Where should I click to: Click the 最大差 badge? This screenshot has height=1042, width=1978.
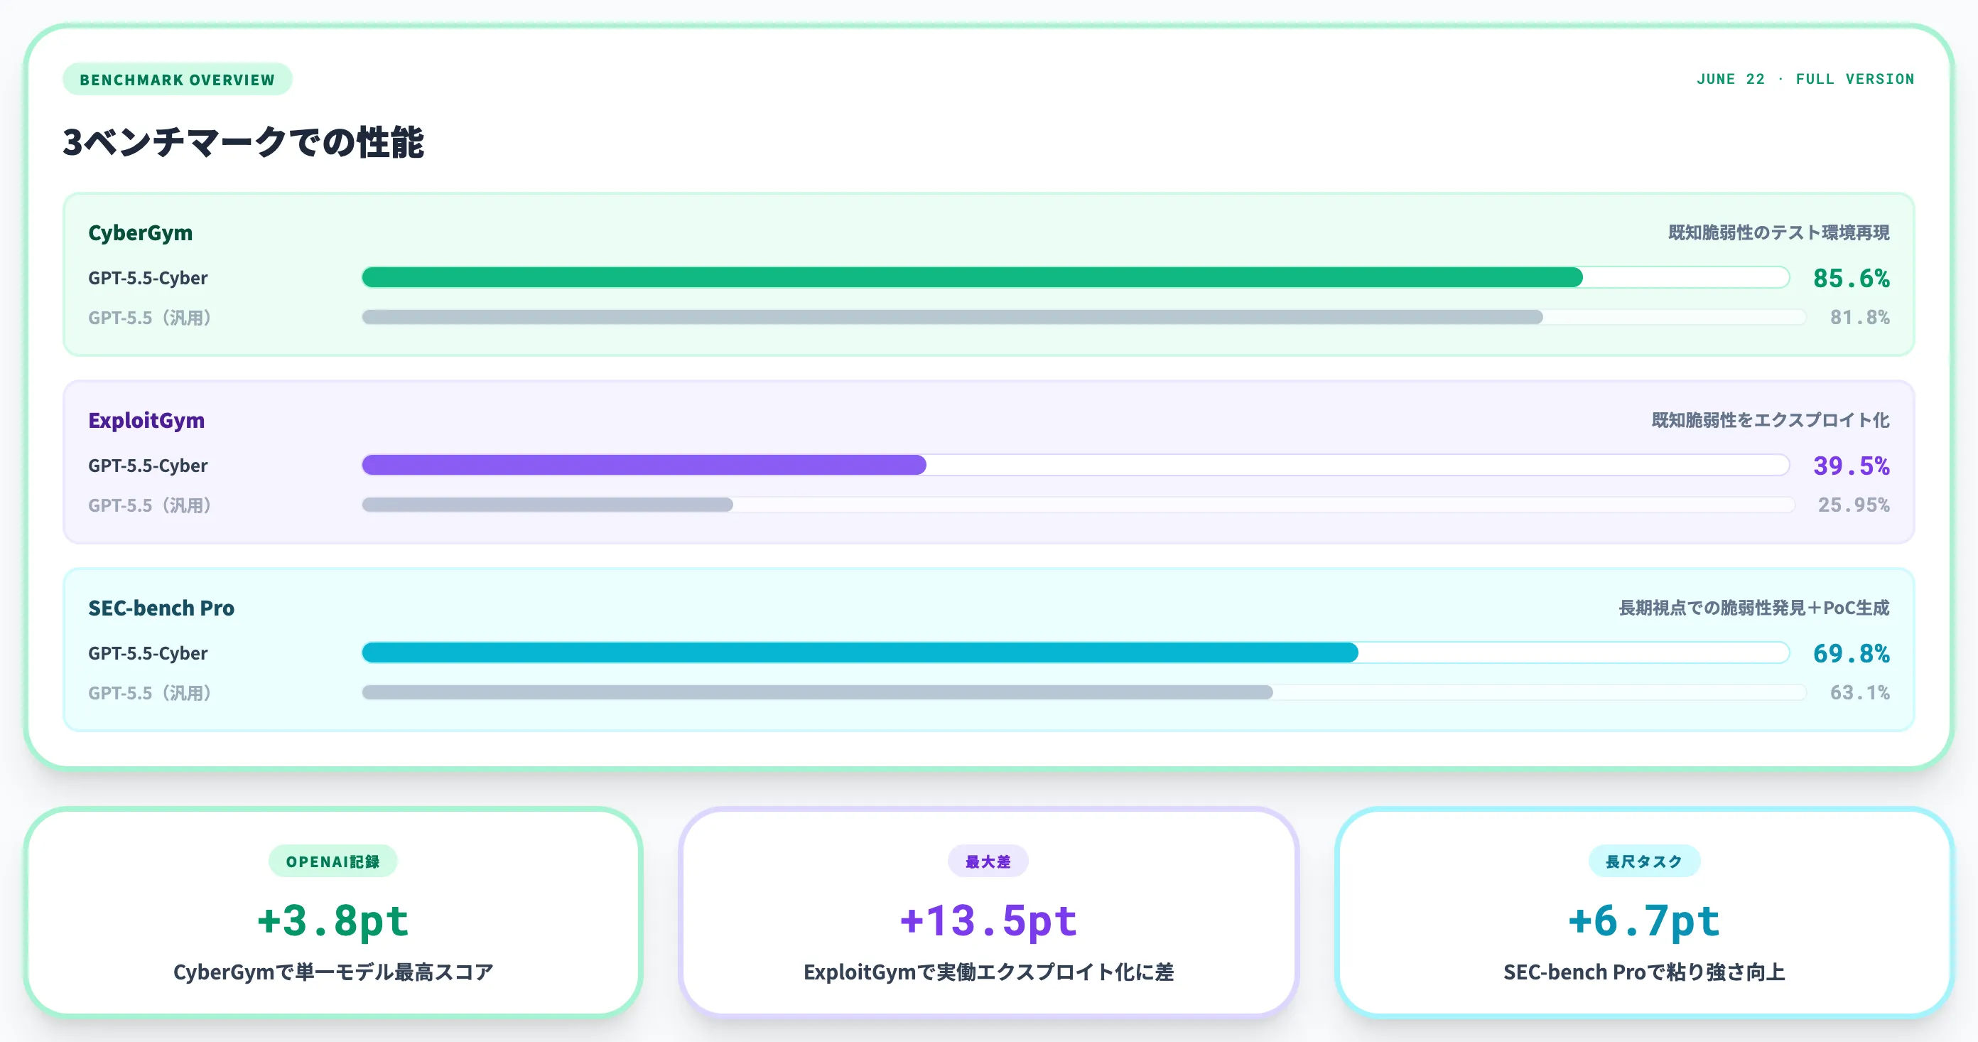pos(988,861)
